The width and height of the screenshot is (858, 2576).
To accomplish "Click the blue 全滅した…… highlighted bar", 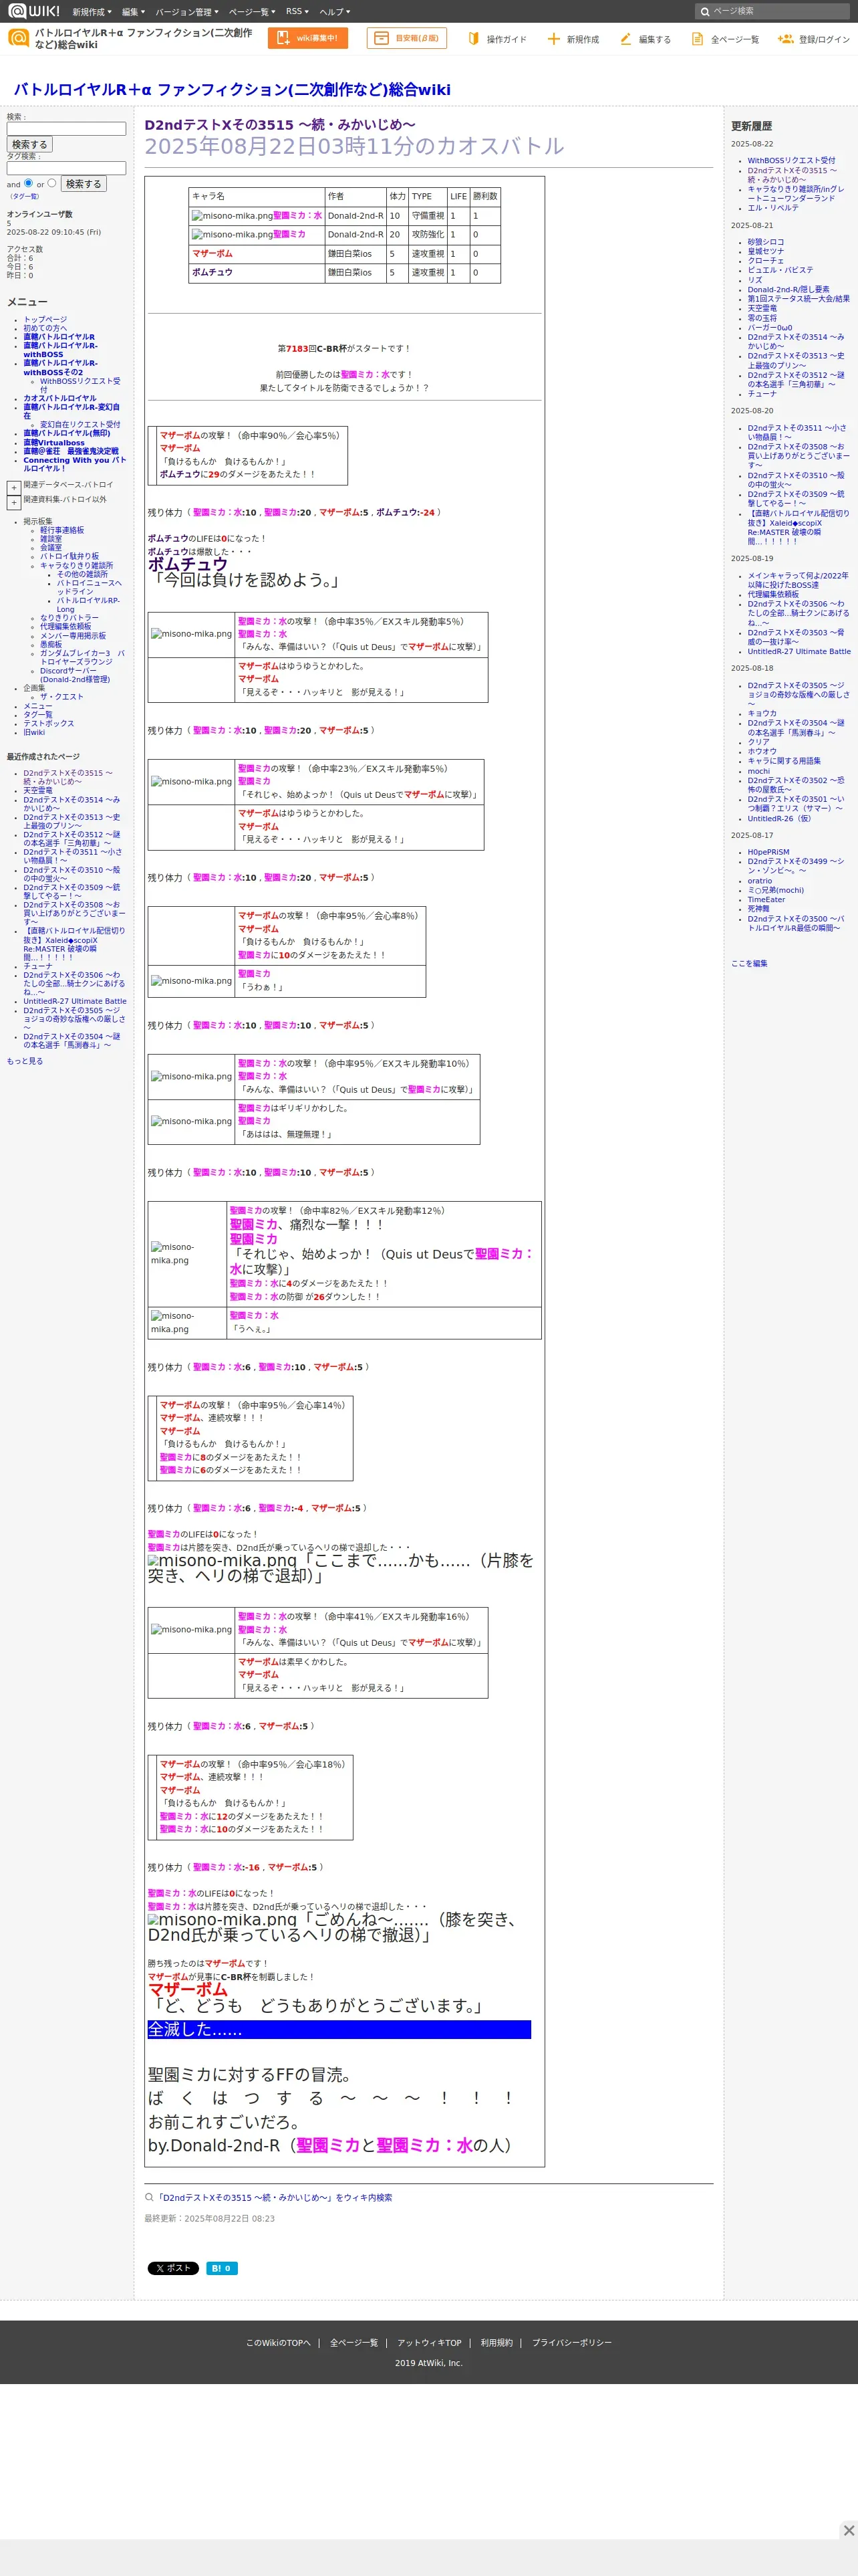I will tap(339, 2029).
